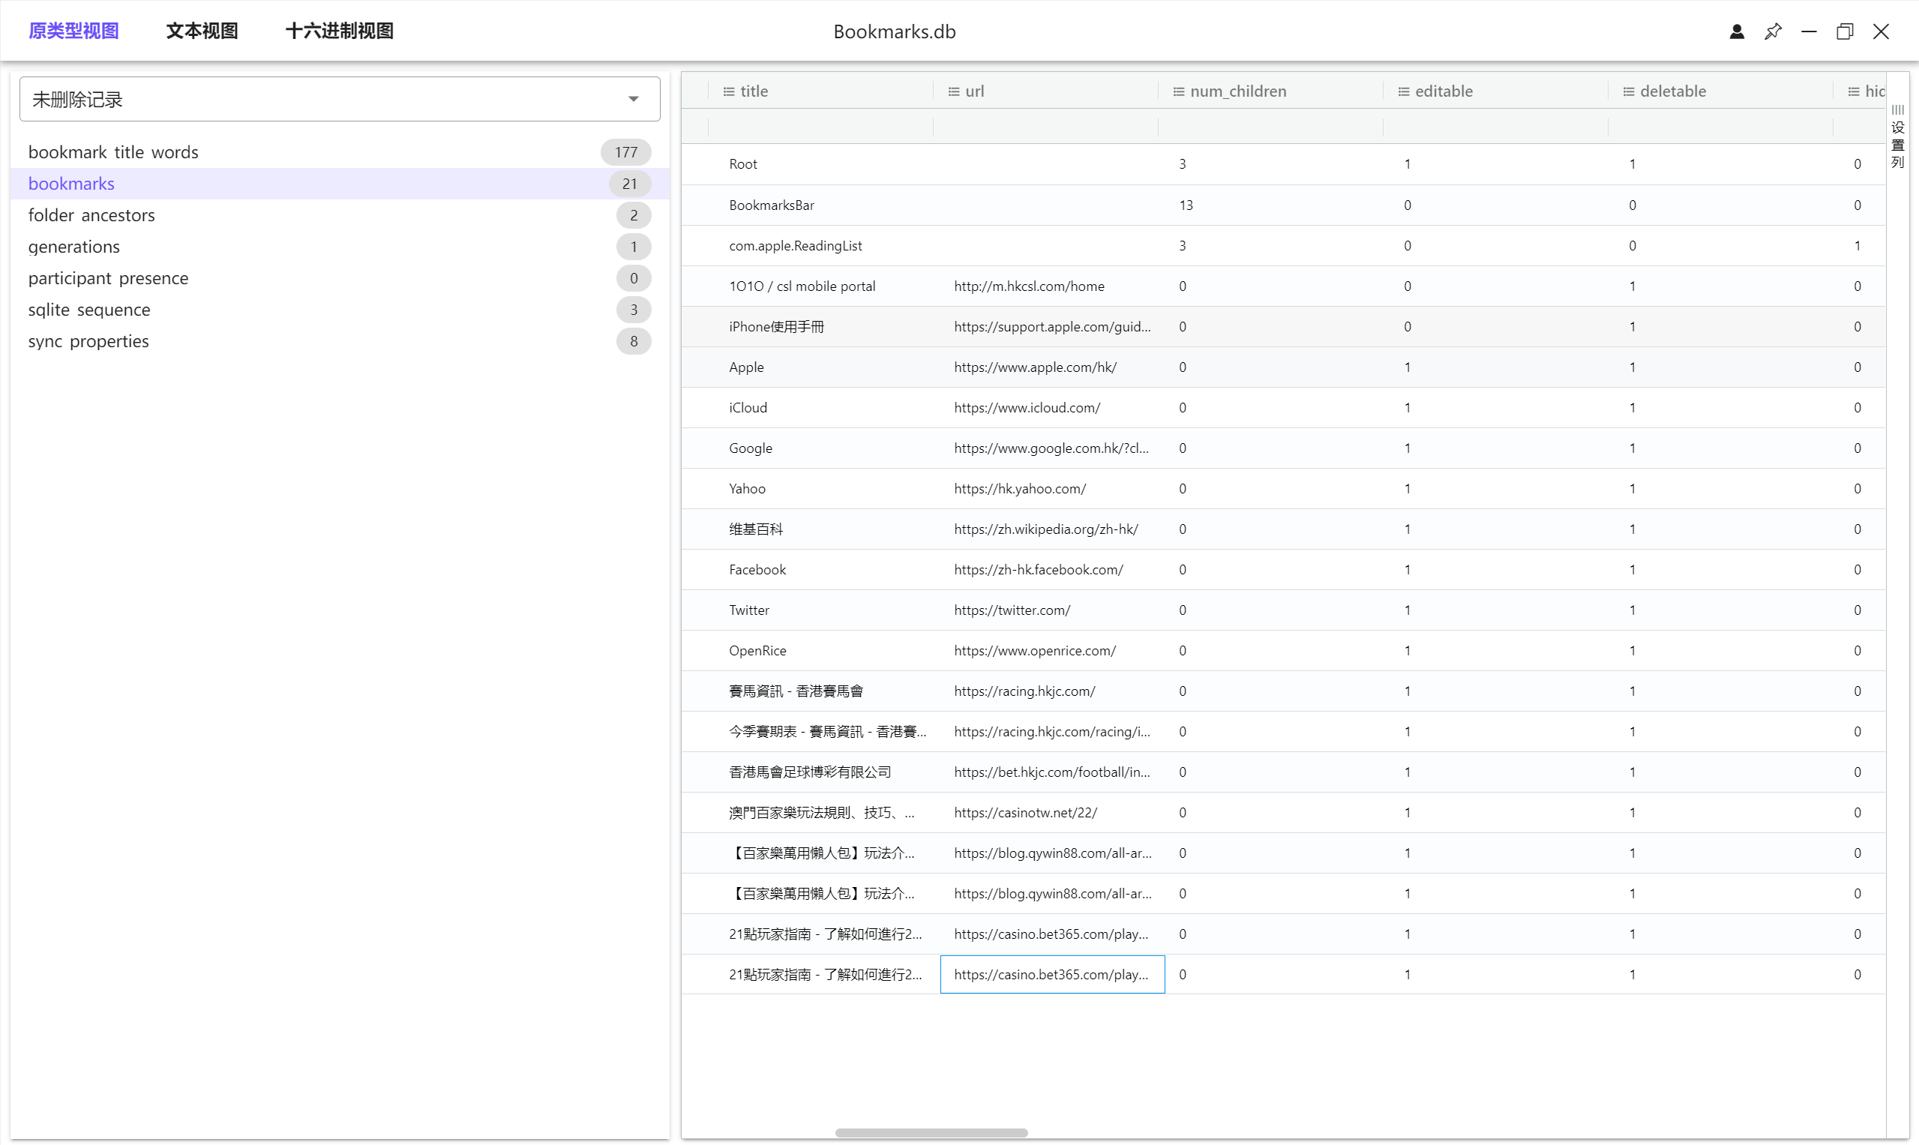1919x1145 pixels.
Task: Open the column settings side panel
Action: pyautogui.click(x=1897, y=137)
